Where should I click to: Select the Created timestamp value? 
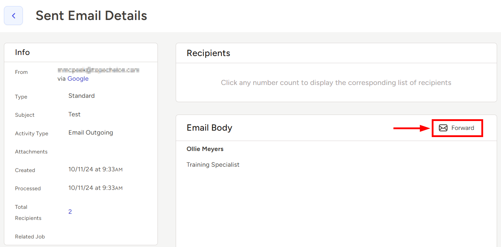coord(95,169)
